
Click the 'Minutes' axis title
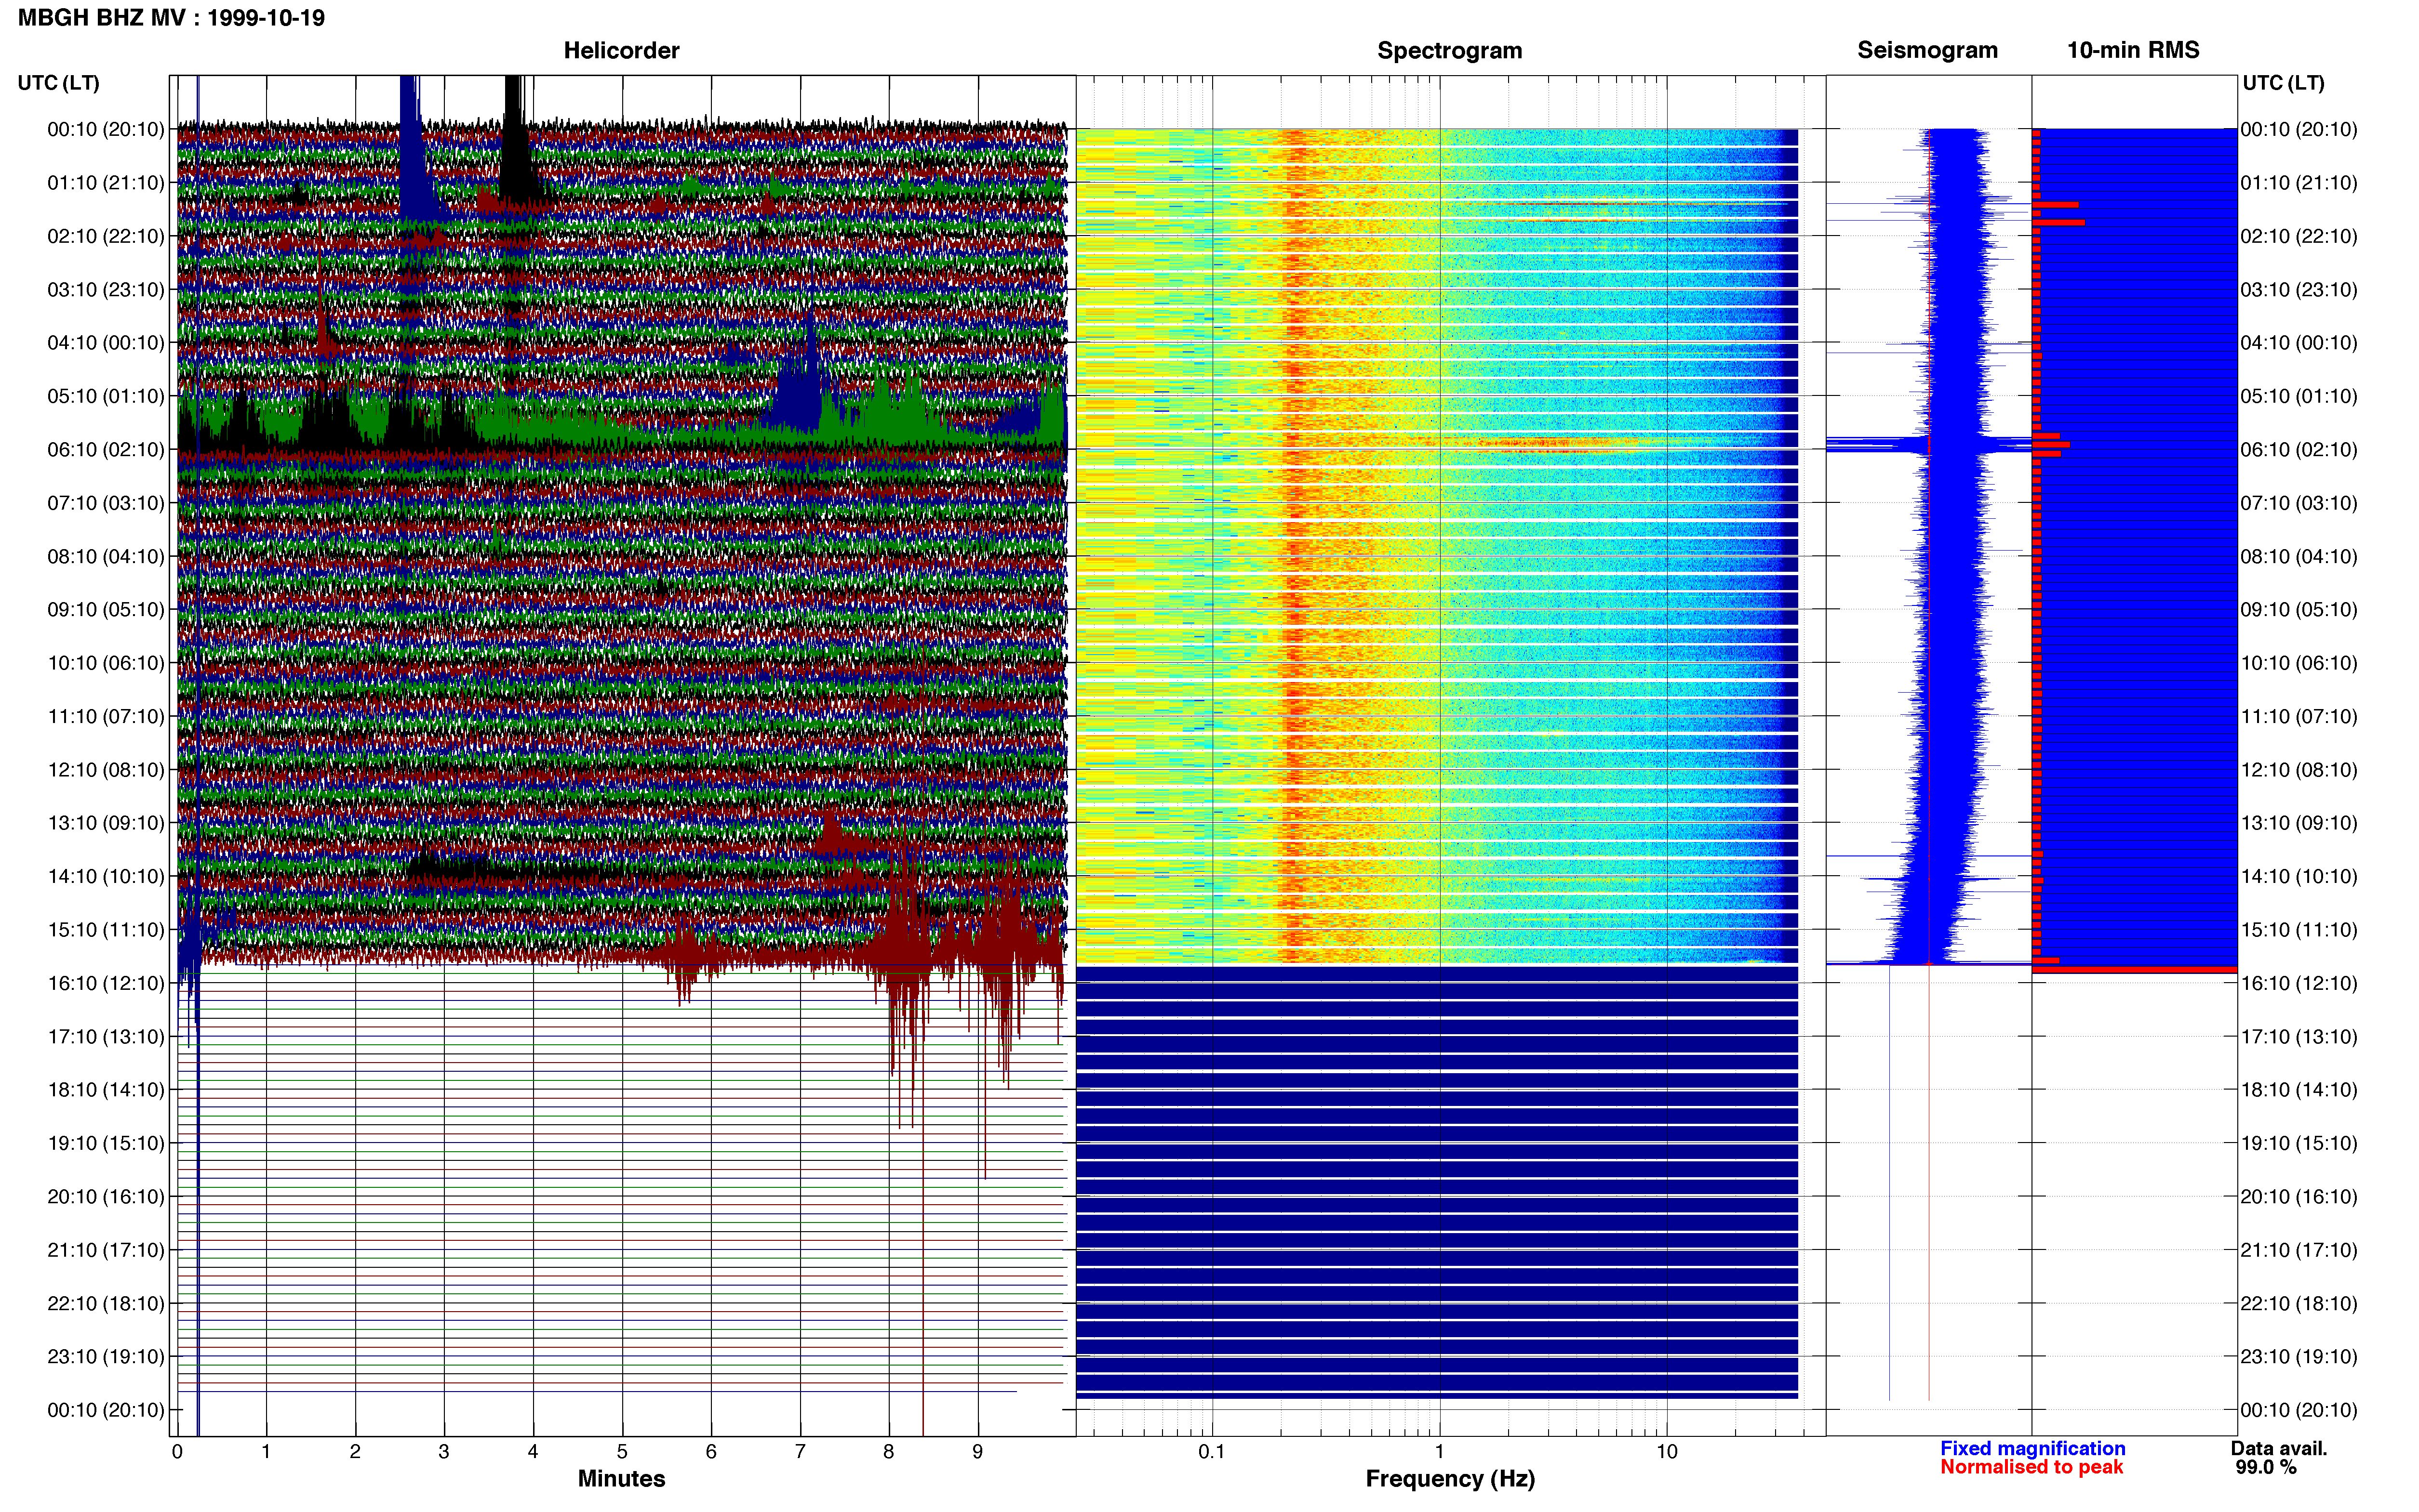[621, 1479]
